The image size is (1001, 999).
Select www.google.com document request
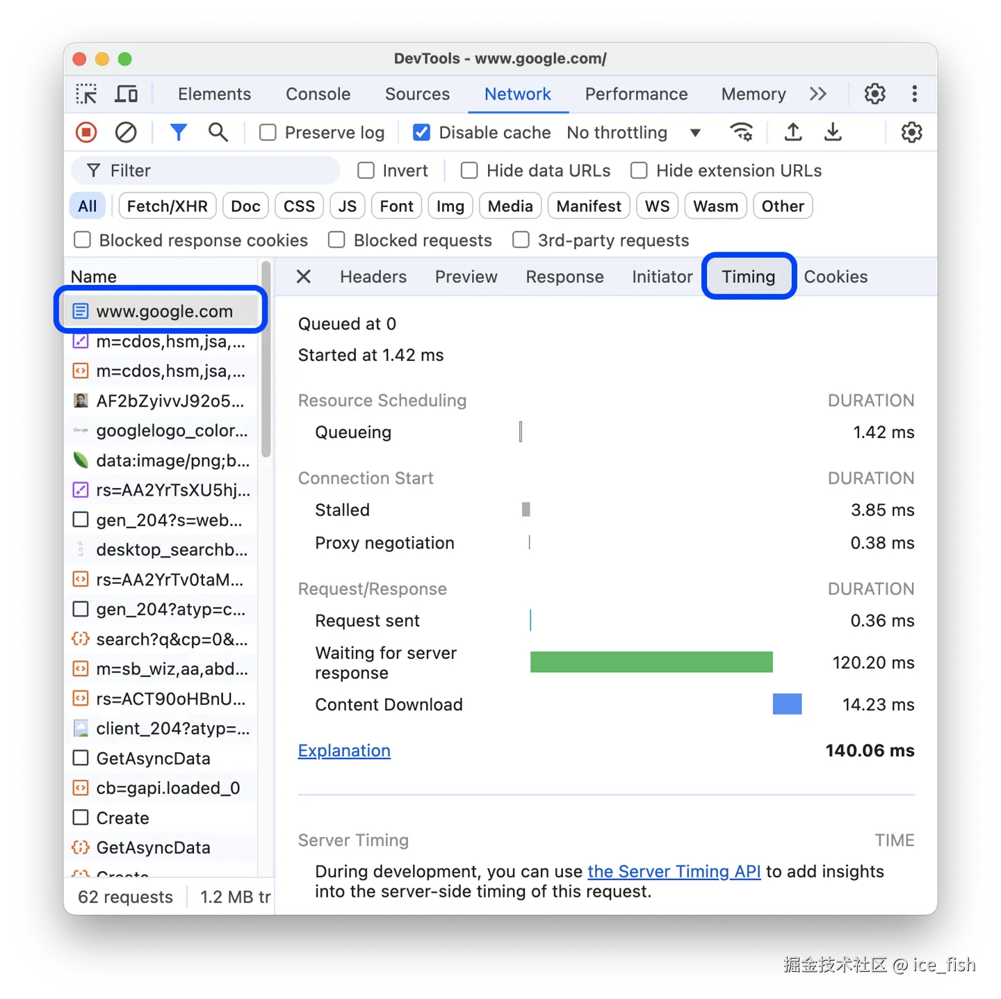pyautogui.click(x=161, y=311)
